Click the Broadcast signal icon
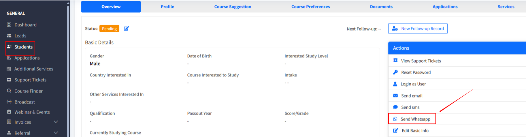Screen dimensions: 526x137 9,102
